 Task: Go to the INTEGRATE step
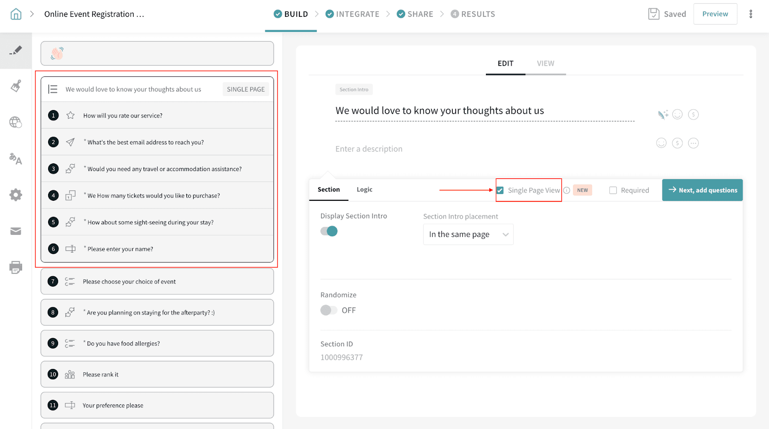352,14
